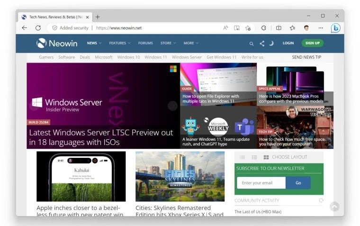Open the FORUMS menu item
This screenshot has width=360, height=226.
pos(145,43)
